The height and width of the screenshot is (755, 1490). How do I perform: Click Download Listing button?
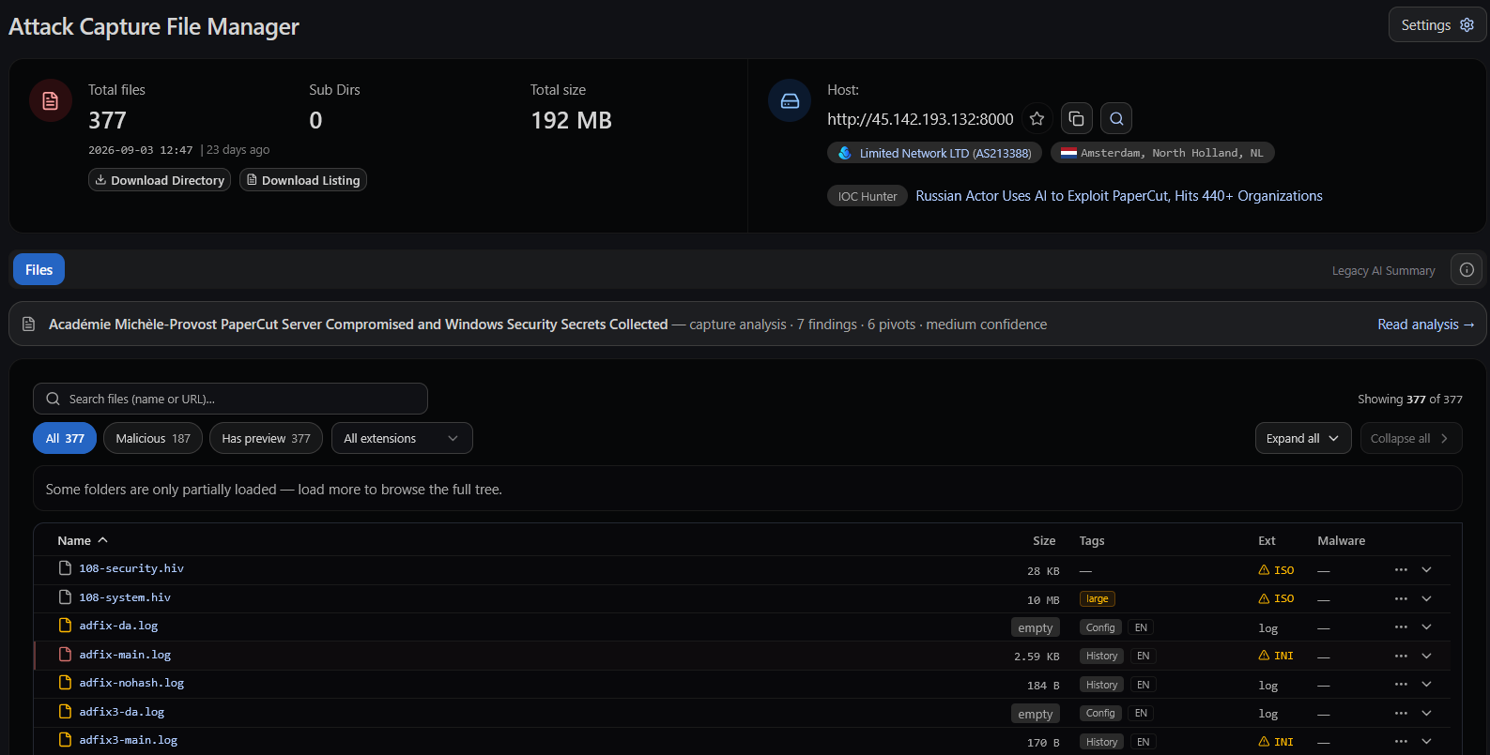pyautogui.click(x=303, y=180)
